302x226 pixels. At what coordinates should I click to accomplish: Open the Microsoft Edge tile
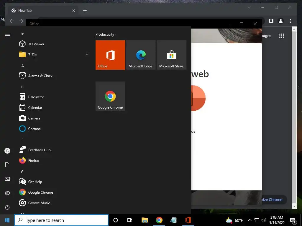click(141, 55)
